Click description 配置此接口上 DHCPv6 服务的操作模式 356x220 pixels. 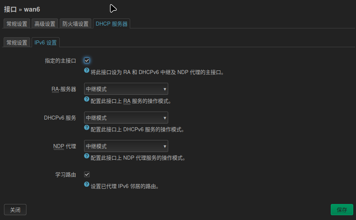coord(137,130)
